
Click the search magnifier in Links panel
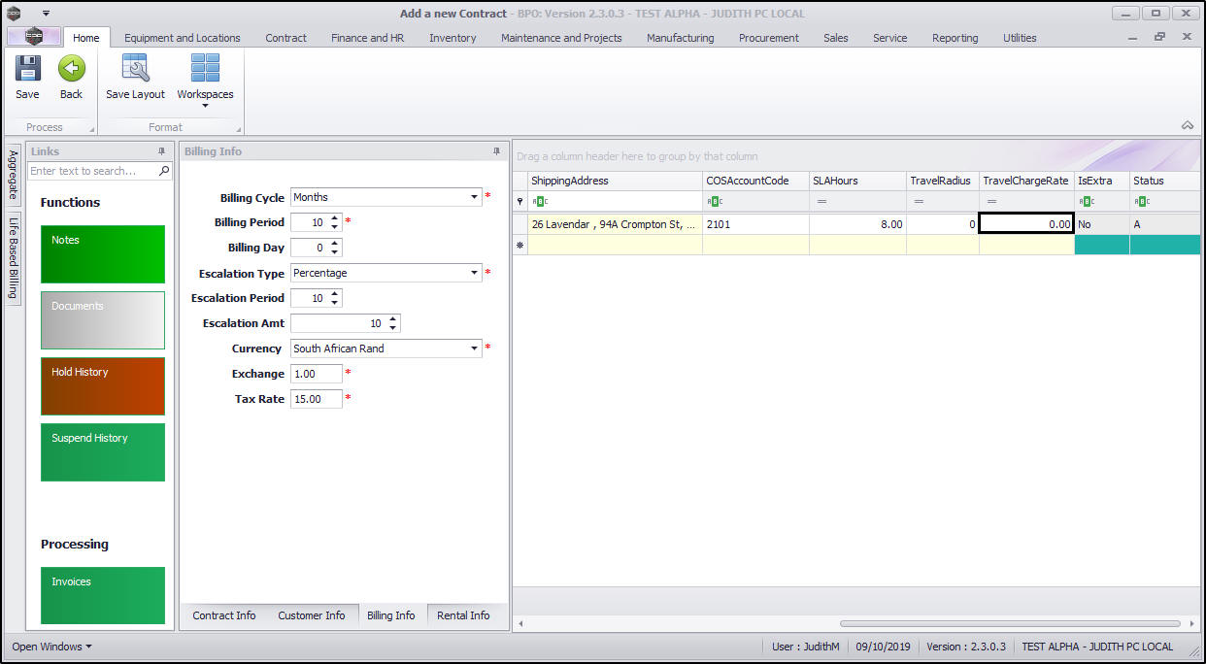[164, 171]
